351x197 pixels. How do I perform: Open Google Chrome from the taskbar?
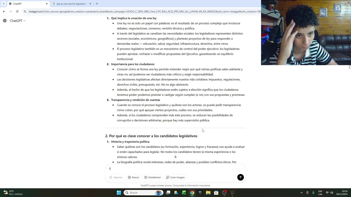point(192,193)
